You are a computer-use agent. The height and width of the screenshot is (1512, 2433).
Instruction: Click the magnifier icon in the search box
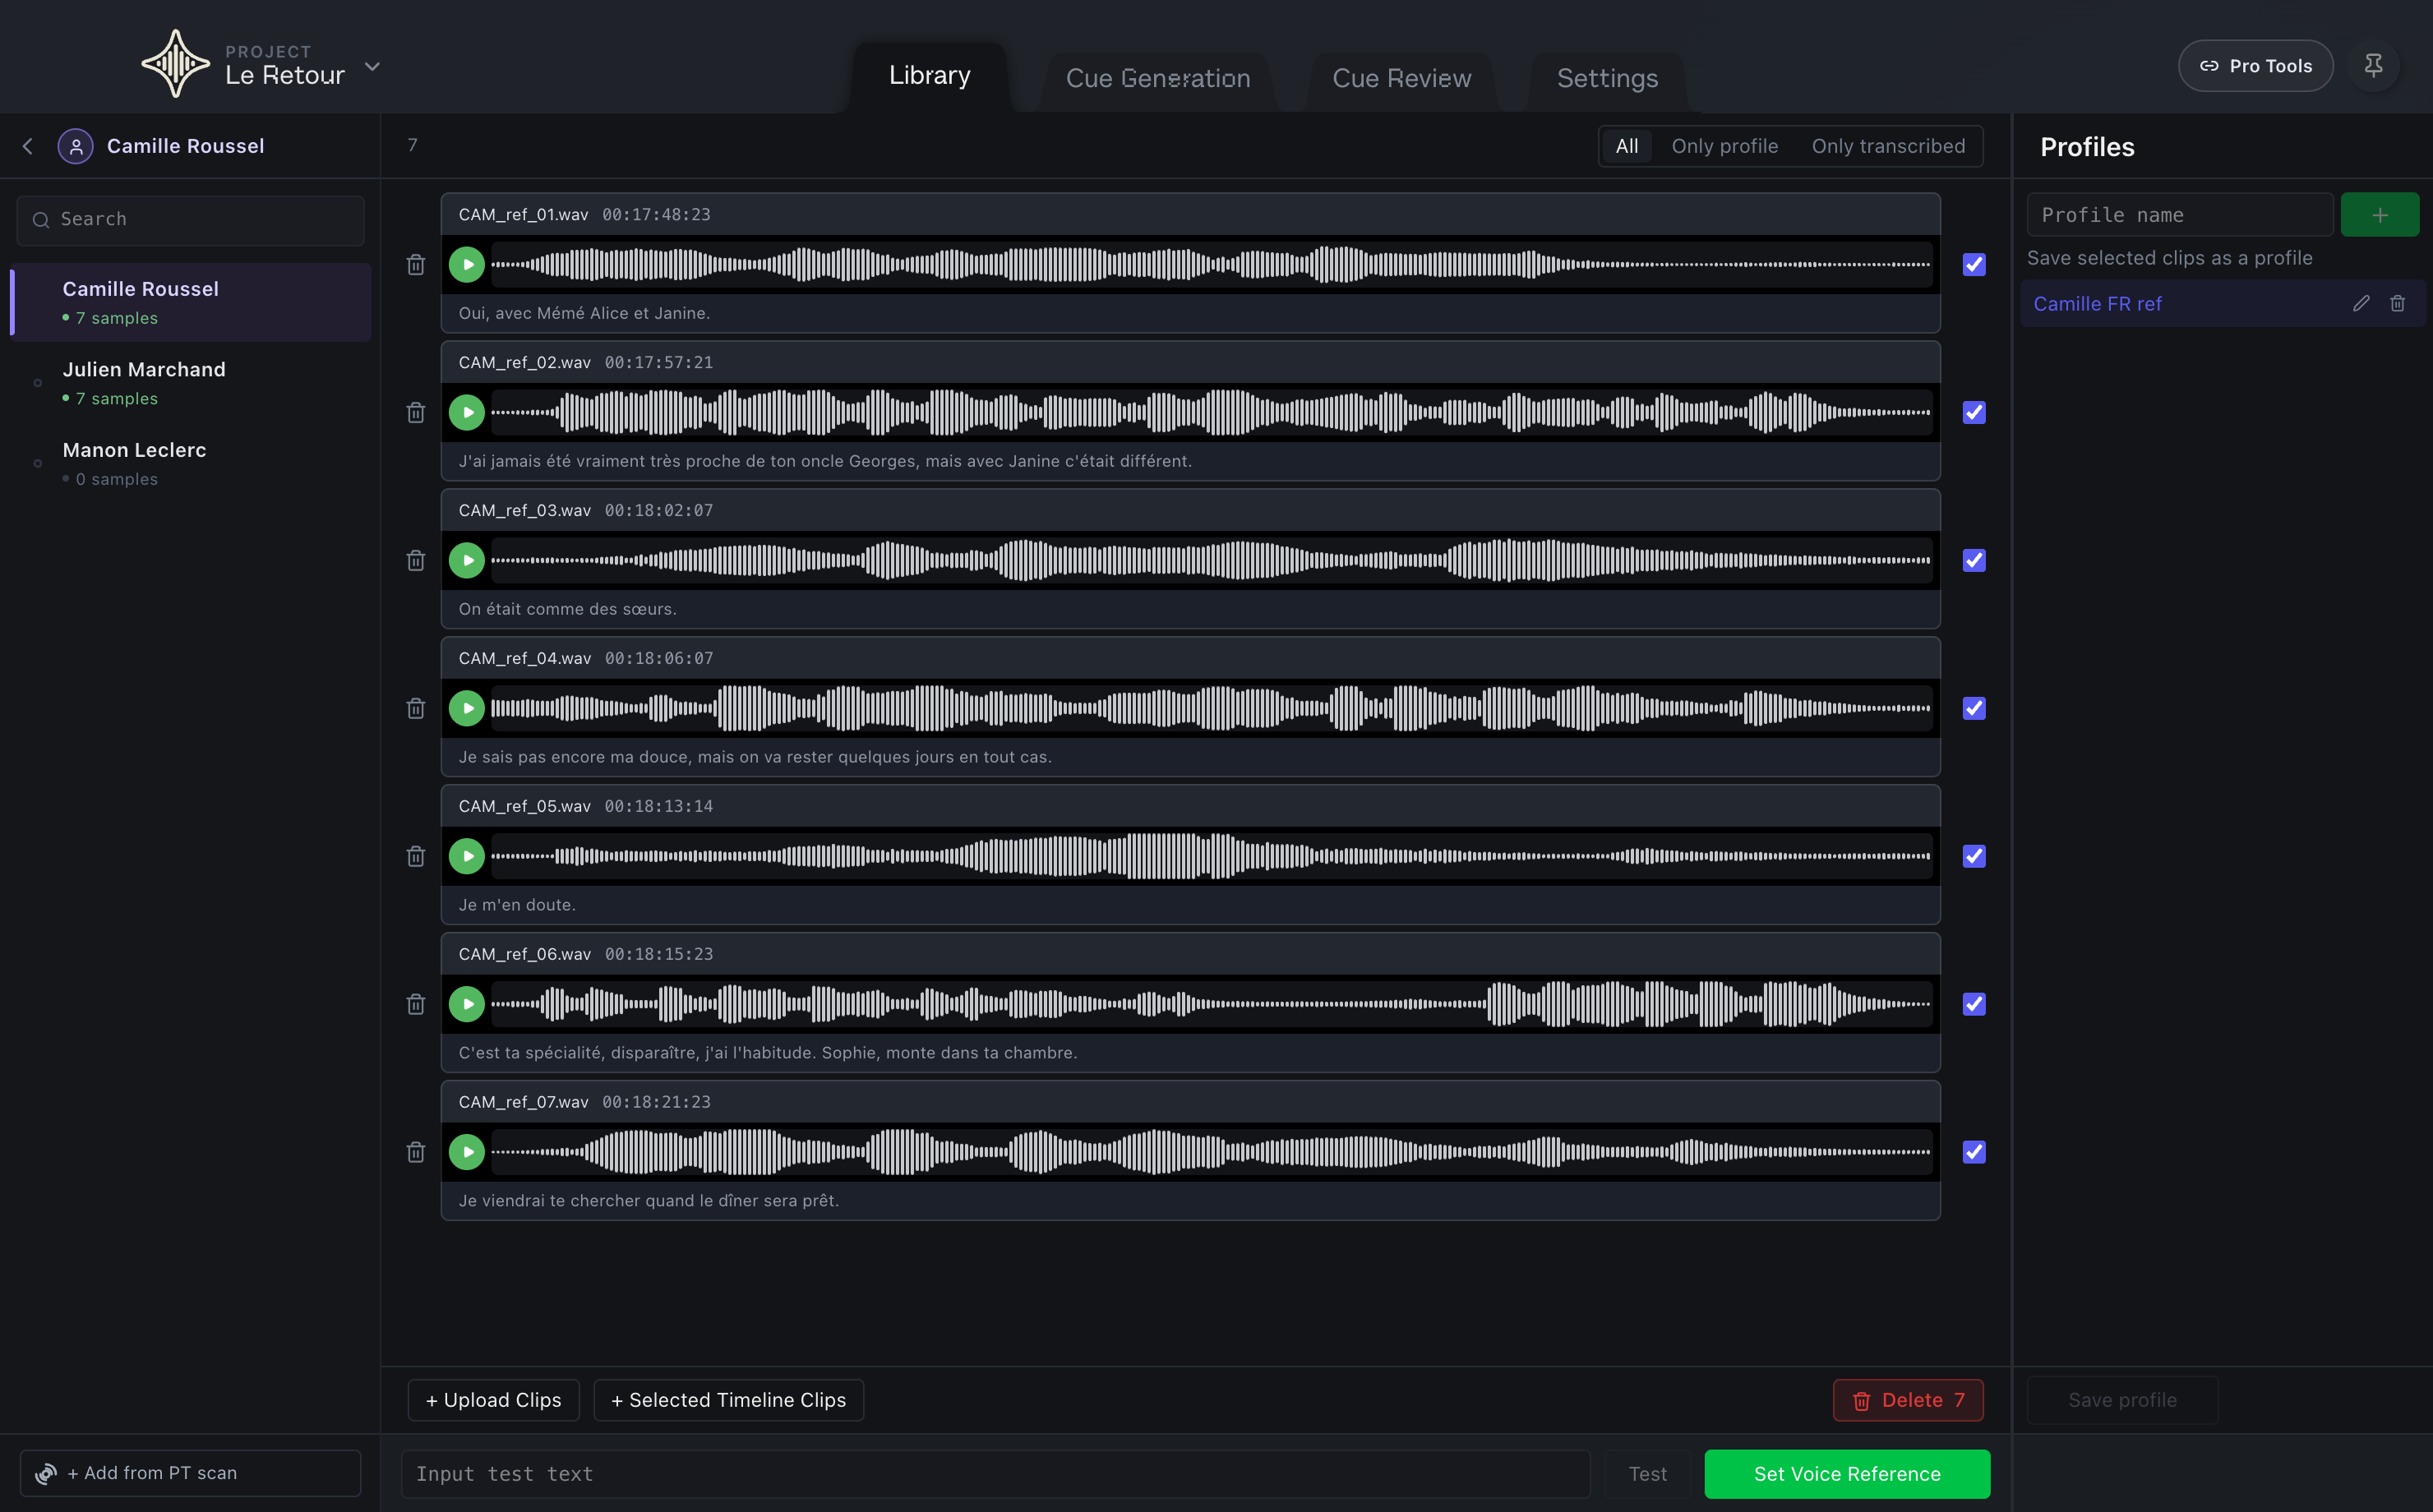(41, 220)
